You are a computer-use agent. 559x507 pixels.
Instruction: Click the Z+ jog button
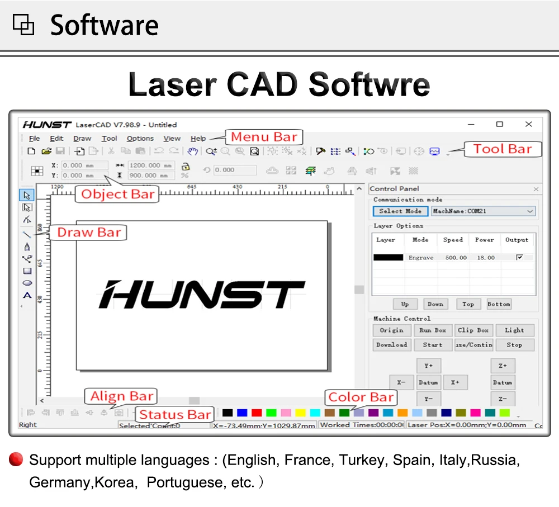(503, 366)
